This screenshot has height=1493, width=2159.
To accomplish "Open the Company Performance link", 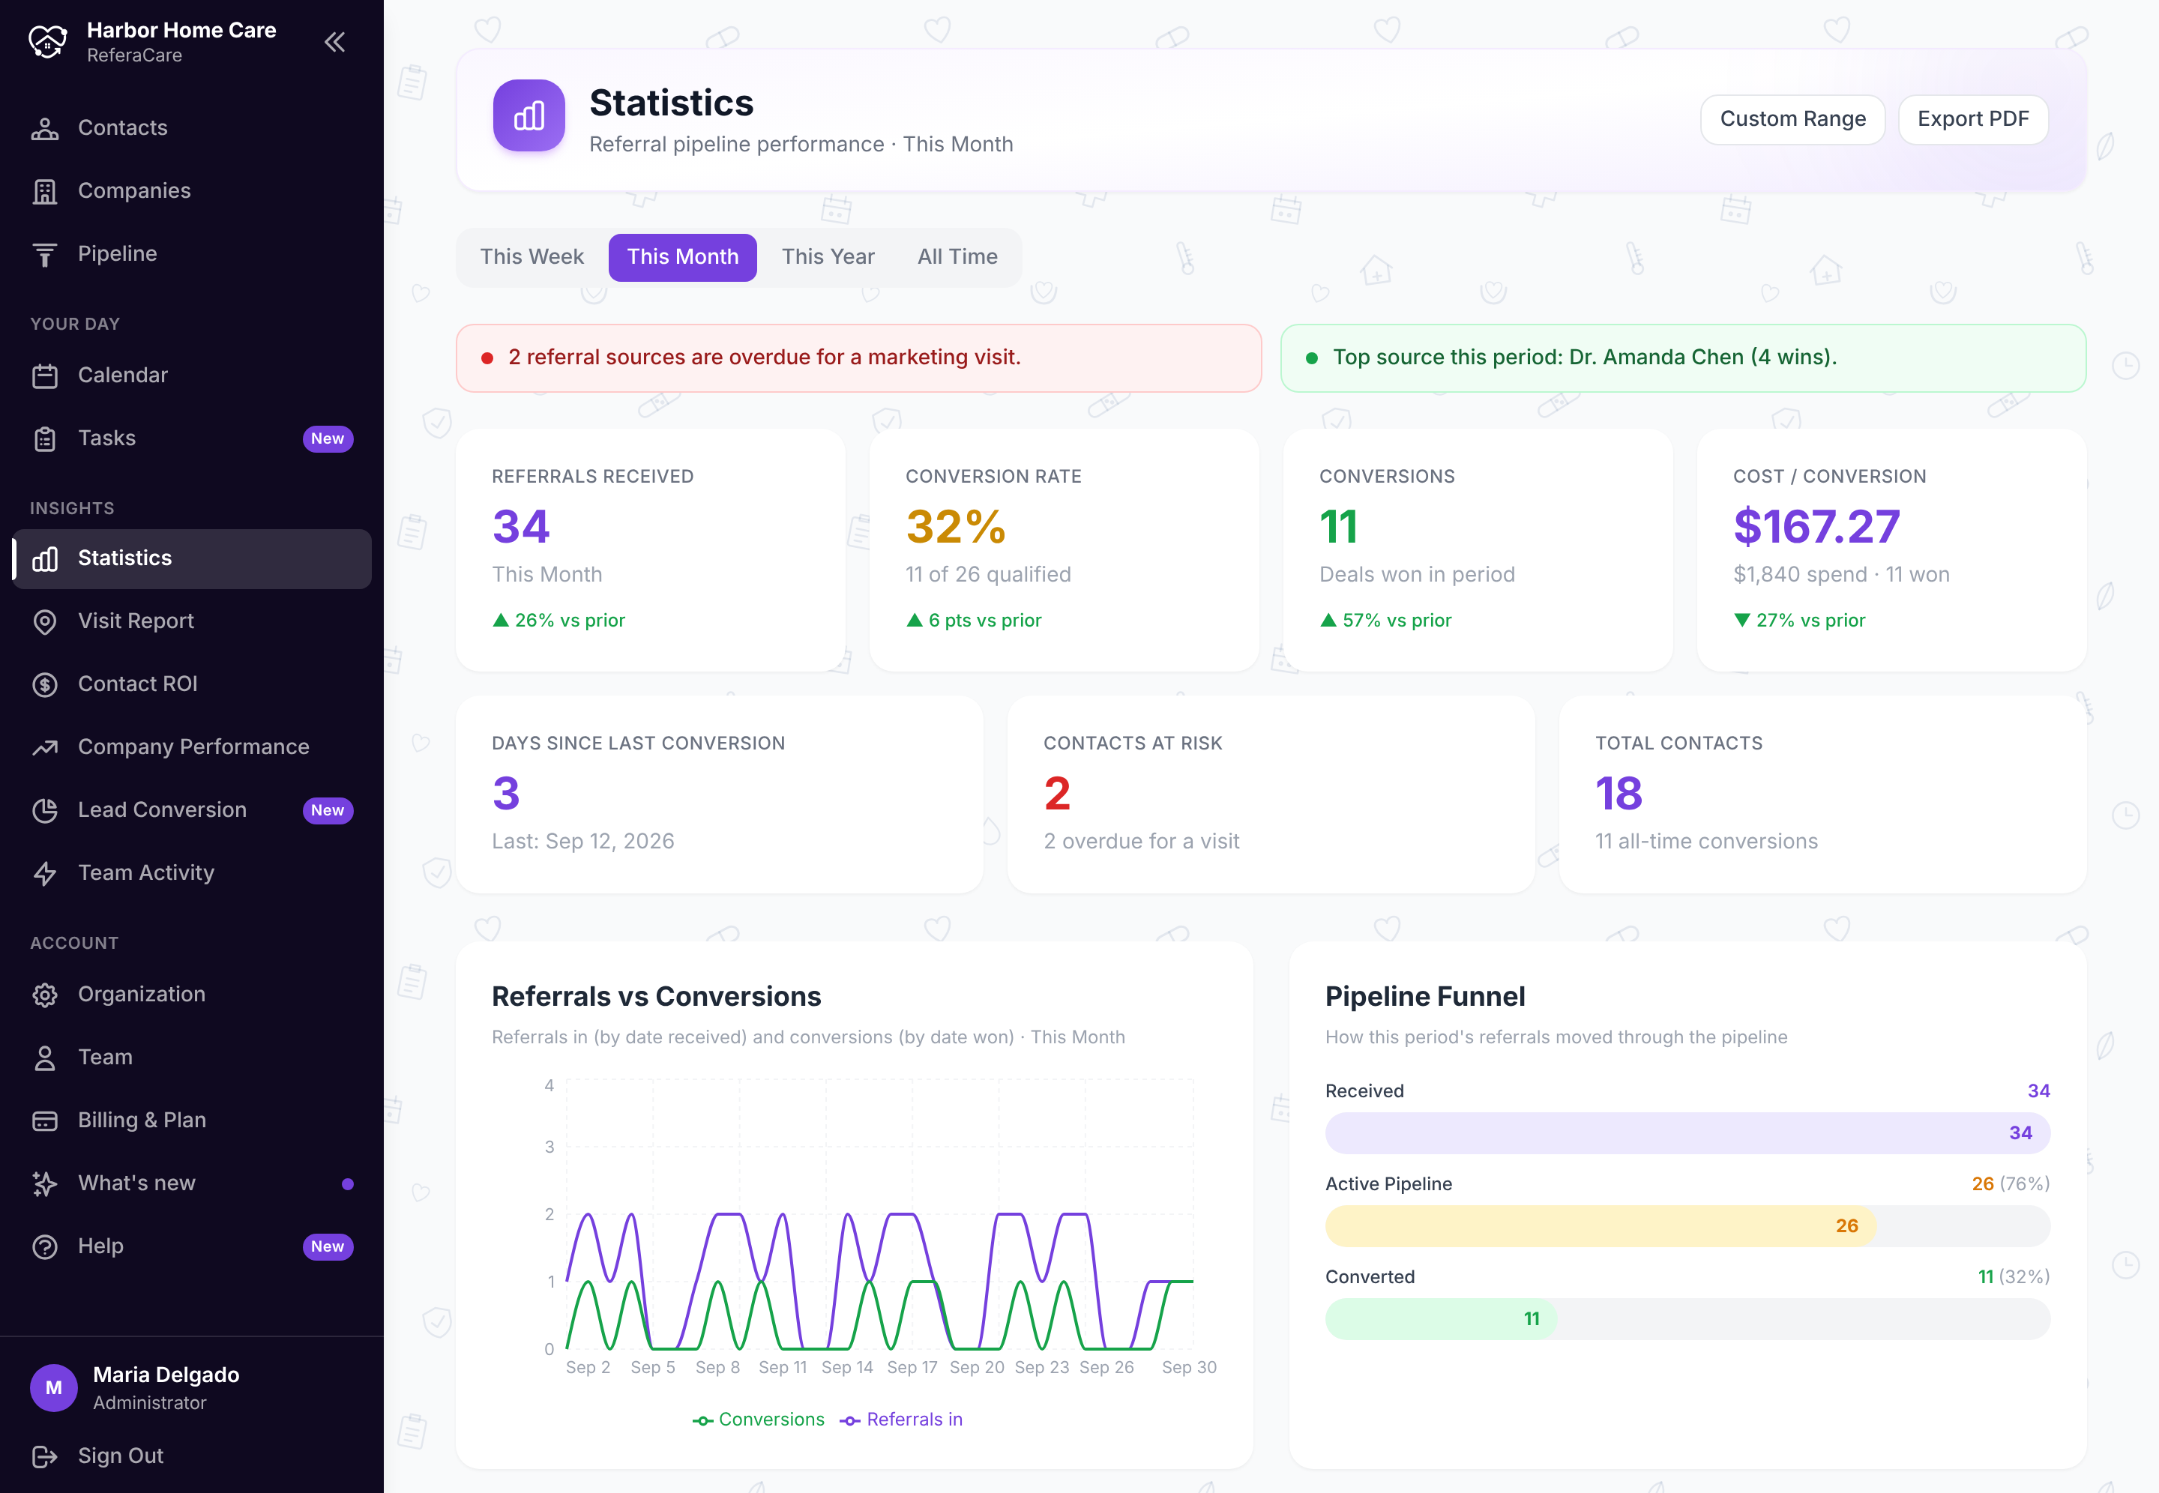I will [192, 746].
